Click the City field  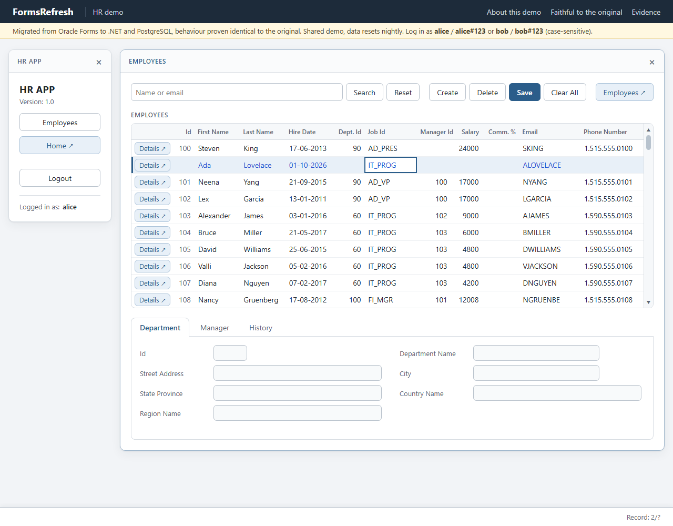[x=536, y=373]
